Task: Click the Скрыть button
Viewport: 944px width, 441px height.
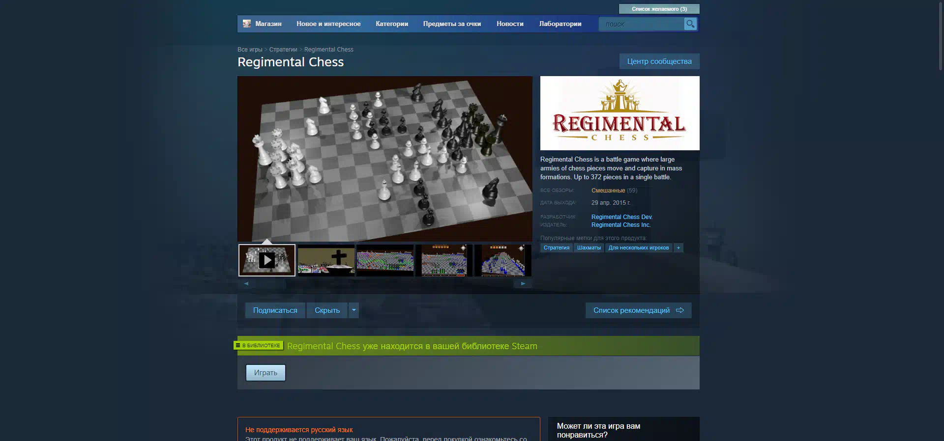Action: (327, 310)
